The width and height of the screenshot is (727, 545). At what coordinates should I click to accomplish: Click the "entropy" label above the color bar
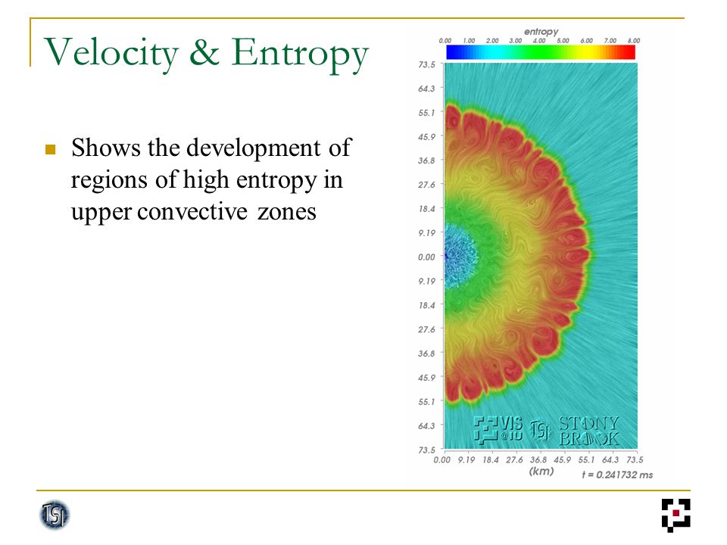pos(541,32)
